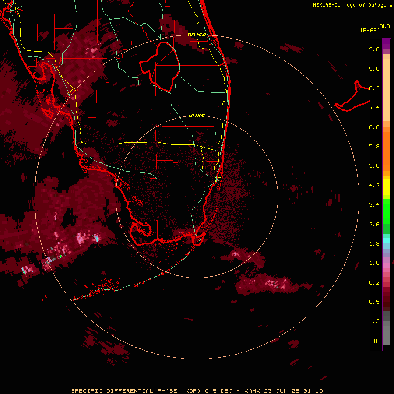Click the 1.8 value on the color scale
Image resolution: width=394 pixels, height=394 pixels.
point(374,244)
